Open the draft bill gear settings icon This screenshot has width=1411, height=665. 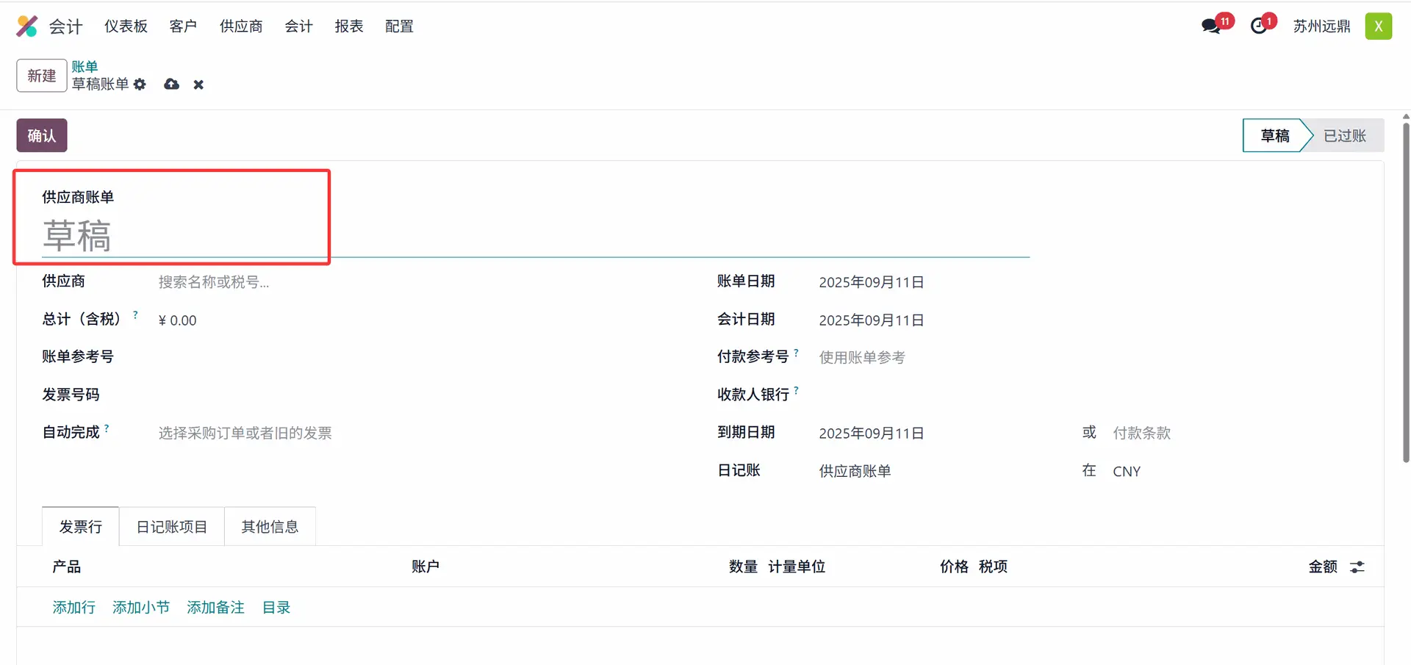coord(140,85)
